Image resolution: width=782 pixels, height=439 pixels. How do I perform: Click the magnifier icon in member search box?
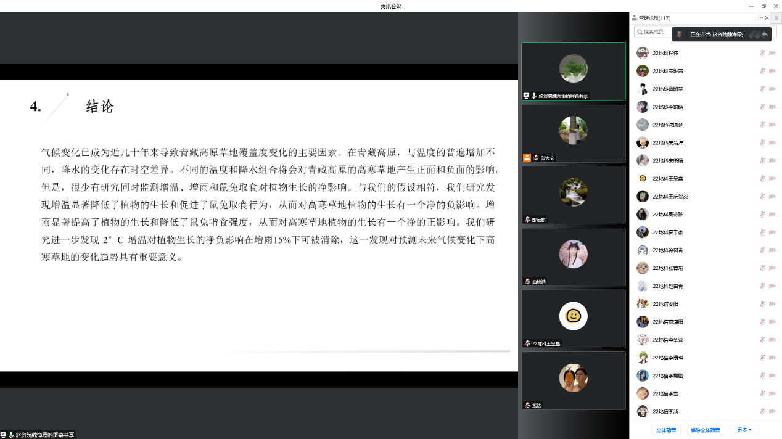(x=640, y=31)
